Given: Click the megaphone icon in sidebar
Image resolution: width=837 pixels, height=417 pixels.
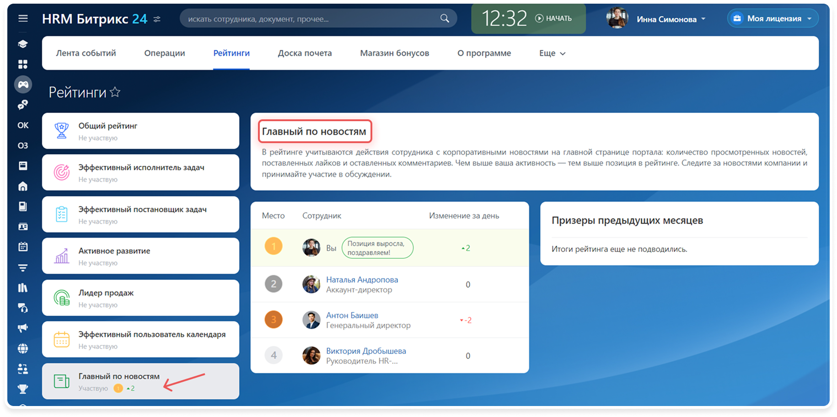Looking at the screenshot, I should click(x=23, y=328).
